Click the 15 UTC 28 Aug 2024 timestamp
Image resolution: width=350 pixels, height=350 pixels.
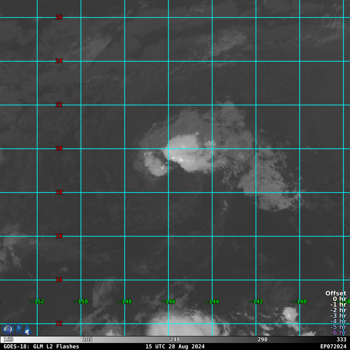175,346
